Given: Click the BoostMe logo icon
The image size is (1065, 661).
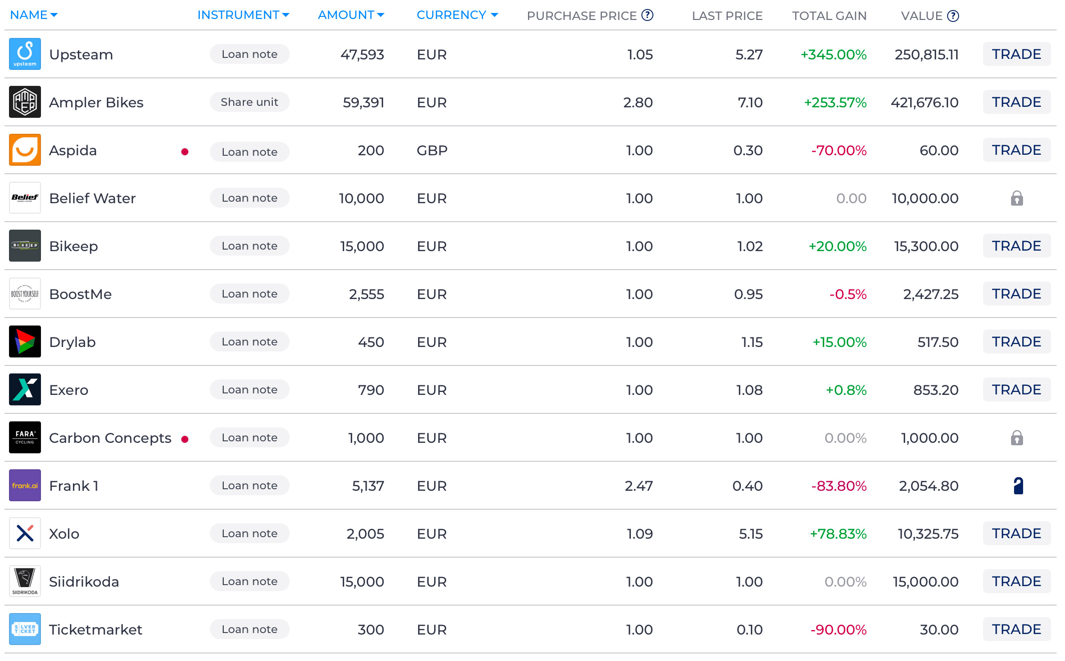Looking at the screenshot, I should [x=25, y=294].
